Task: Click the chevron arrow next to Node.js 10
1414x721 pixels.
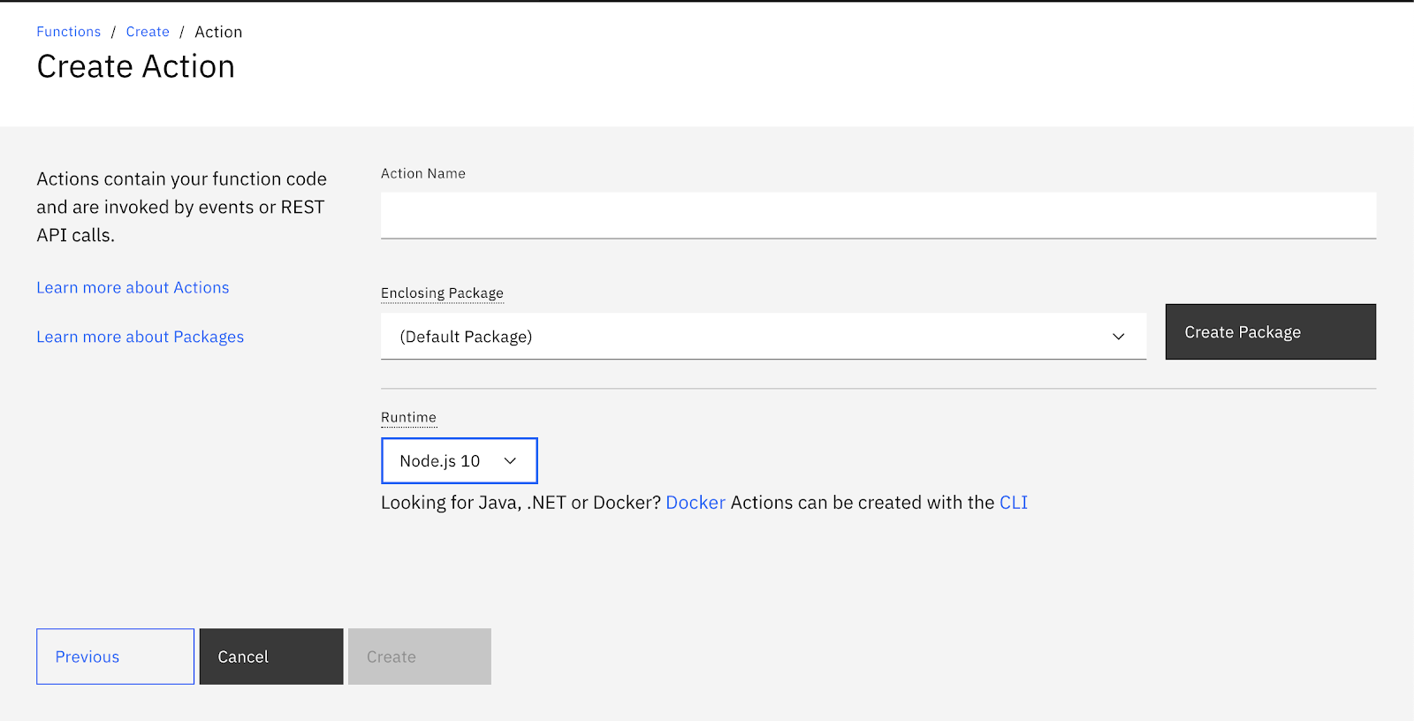Action: click(510, 461)
